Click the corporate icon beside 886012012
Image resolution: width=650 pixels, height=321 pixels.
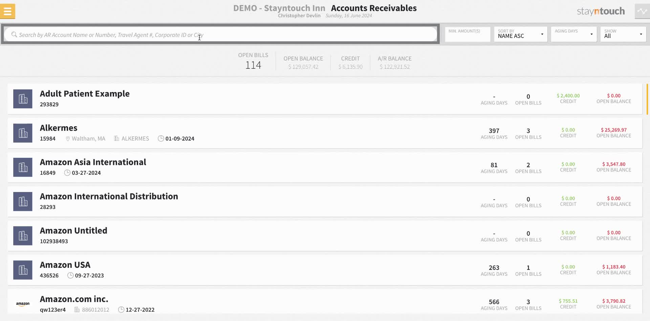77,309
